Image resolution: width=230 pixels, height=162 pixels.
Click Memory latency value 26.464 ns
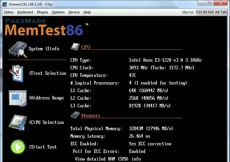(139, 136)
